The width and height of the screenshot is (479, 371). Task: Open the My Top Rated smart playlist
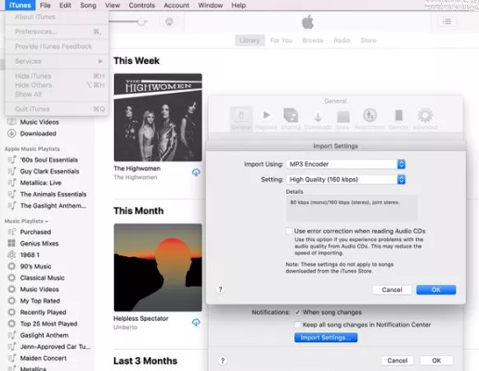tap(40, 301)
